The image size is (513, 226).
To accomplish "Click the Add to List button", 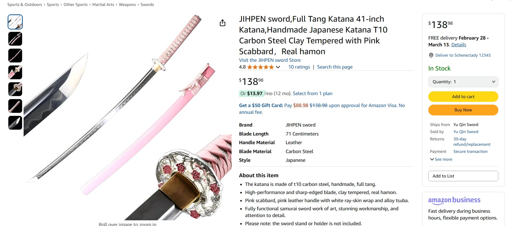I will coord(463,176).
